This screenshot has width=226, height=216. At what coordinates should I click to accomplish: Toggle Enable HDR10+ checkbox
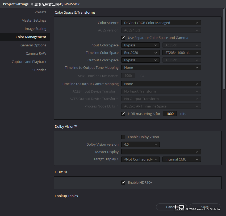click(x=123, y=182)
